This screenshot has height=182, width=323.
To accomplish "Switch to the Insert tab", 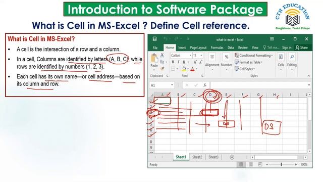I will point(182,48).
